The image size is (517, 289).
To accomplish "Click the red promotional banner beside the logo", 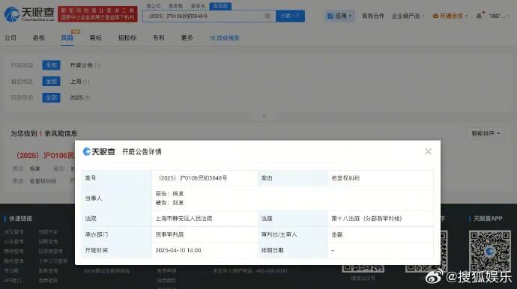I will click(97, 13).
